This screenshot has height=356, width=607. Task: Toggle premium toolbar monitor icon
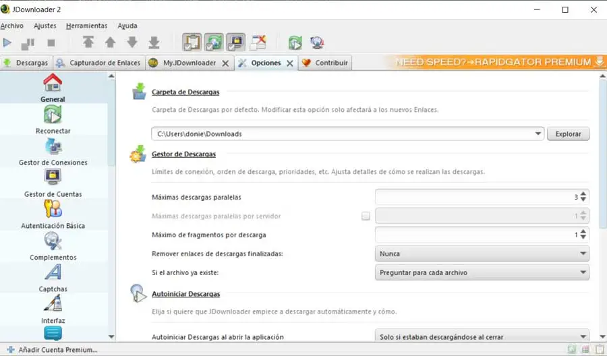point(235,42)
